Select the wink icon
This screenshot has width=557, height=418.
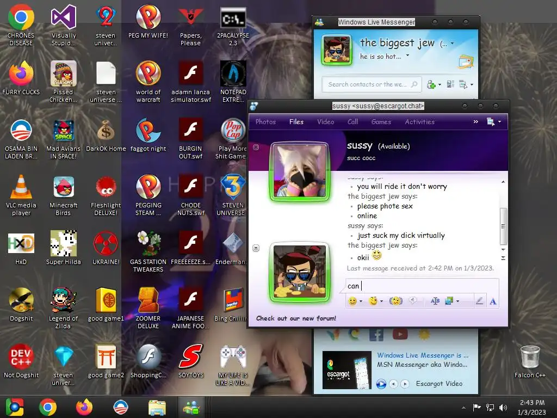point(373,301)
